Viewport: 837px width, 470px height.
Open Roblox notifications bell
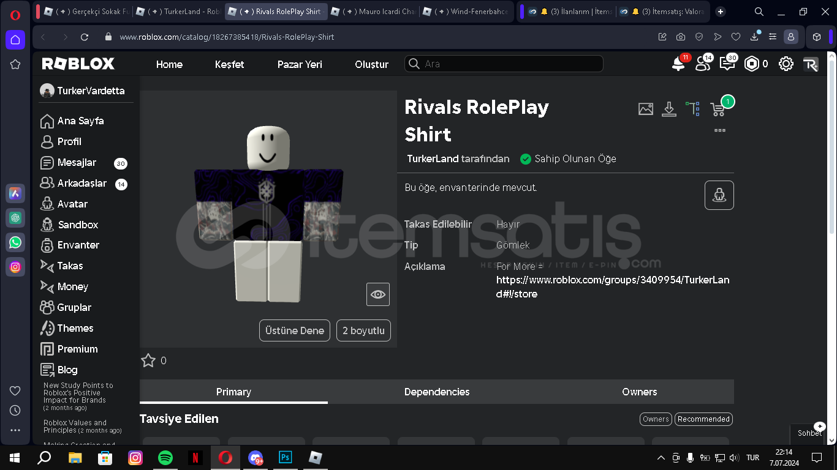click(678, 64)
